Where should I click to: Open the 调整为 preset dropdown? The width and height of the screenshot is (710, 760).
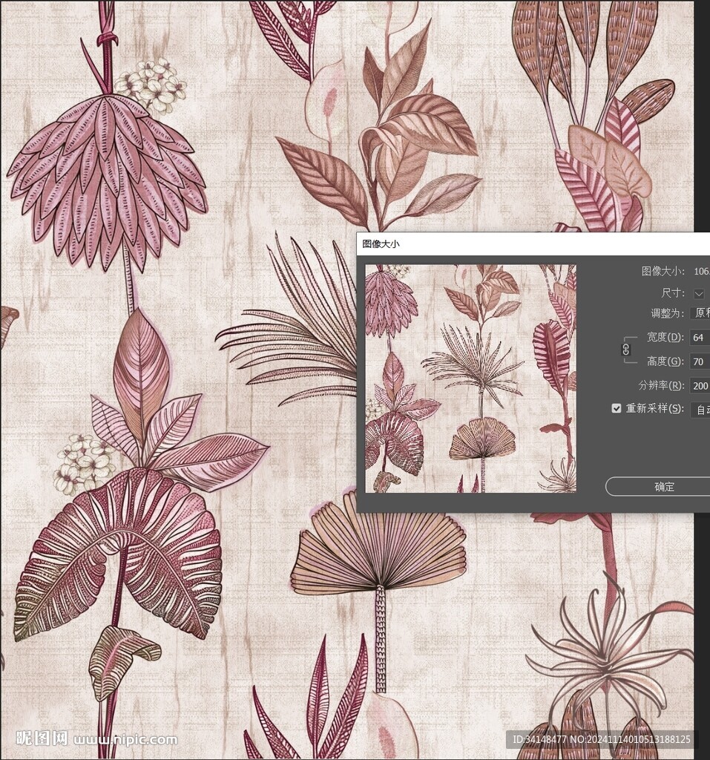[700, 313]
